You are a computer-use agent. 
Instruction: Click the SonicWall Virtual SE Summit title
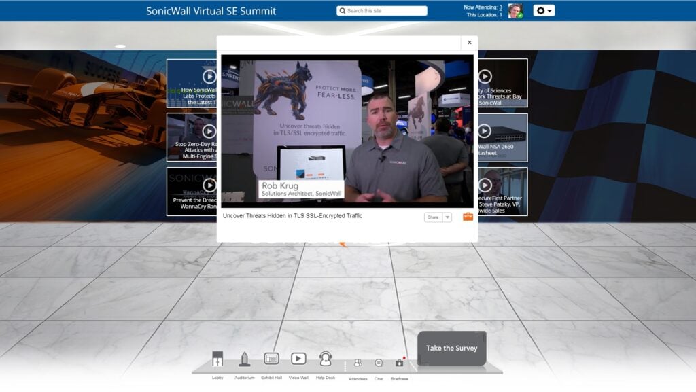tap(211, 11)
